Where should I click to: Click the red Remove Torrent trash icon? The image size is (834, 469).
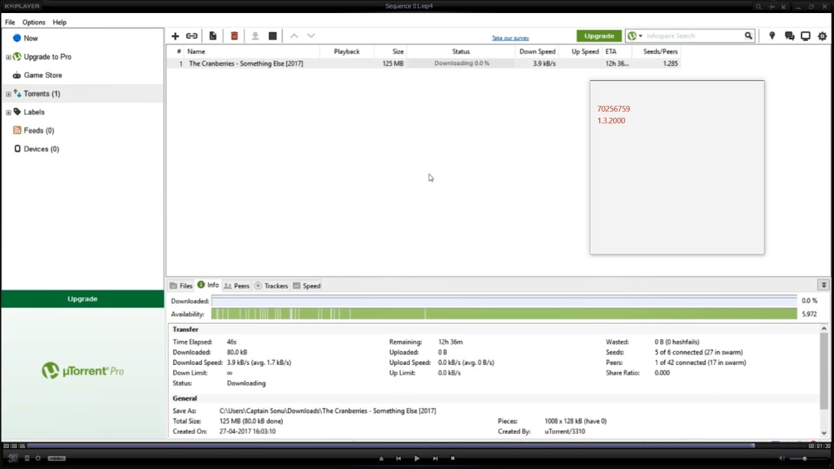coord(235,36)
